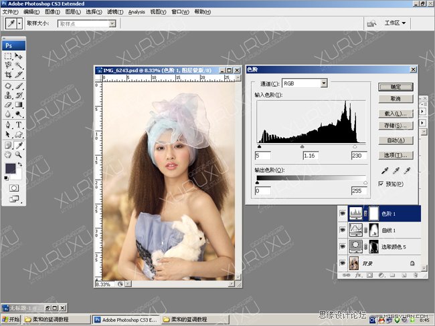
Task: Click the foreground color swatch in toolbox
Action: point(11,169)
